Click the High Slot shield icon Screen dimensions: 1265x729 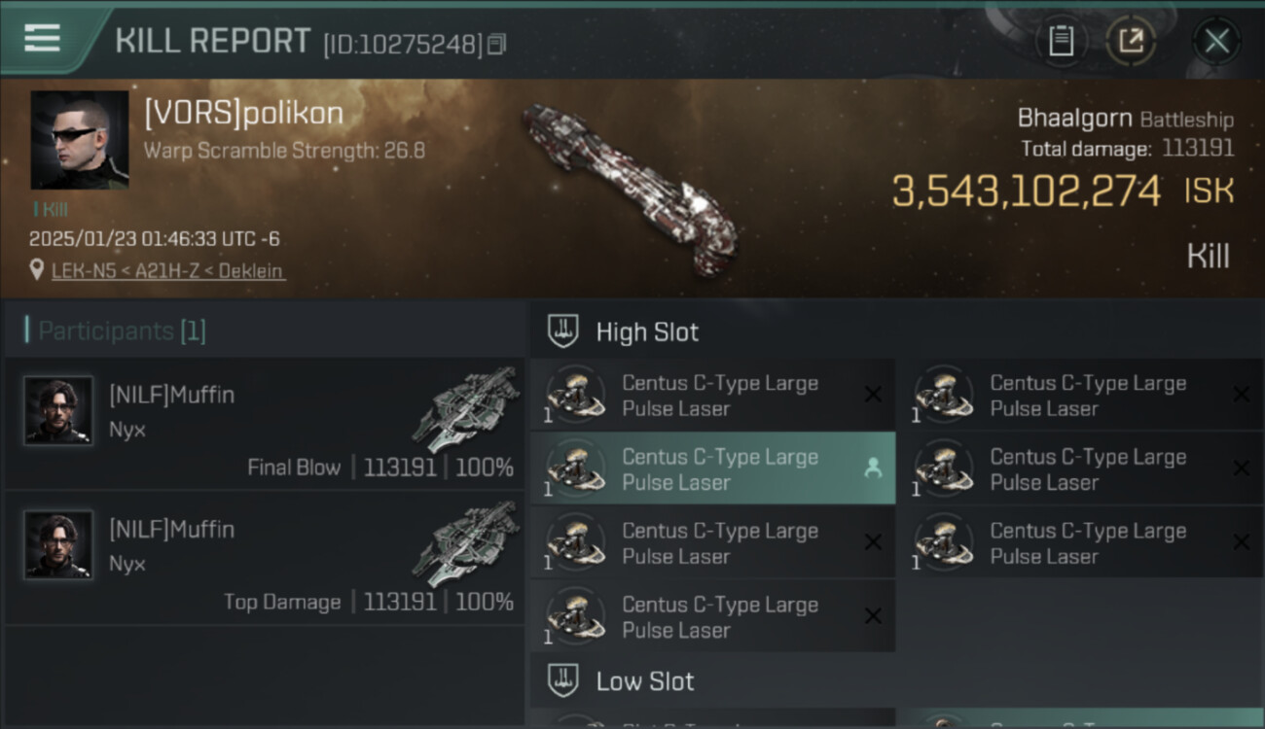click(x=563, y=331)
